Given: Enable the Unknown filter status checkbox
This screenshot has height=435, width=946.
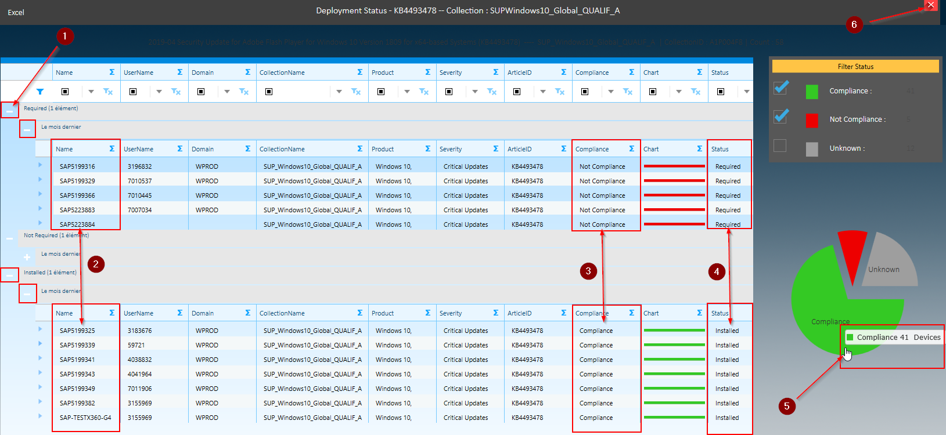Looking at the screenshot, I should [x=780, y=146].
